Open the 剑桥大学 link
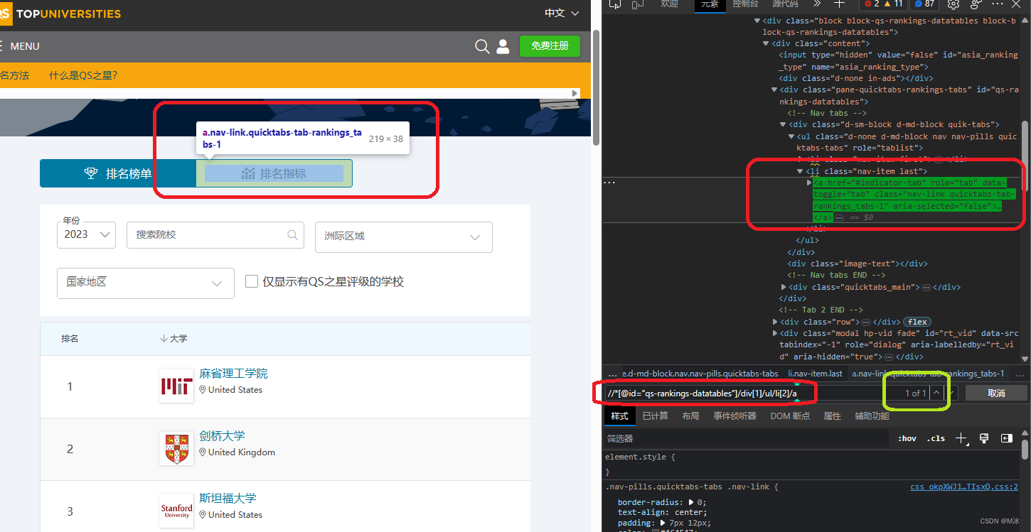 click(222, 436)
